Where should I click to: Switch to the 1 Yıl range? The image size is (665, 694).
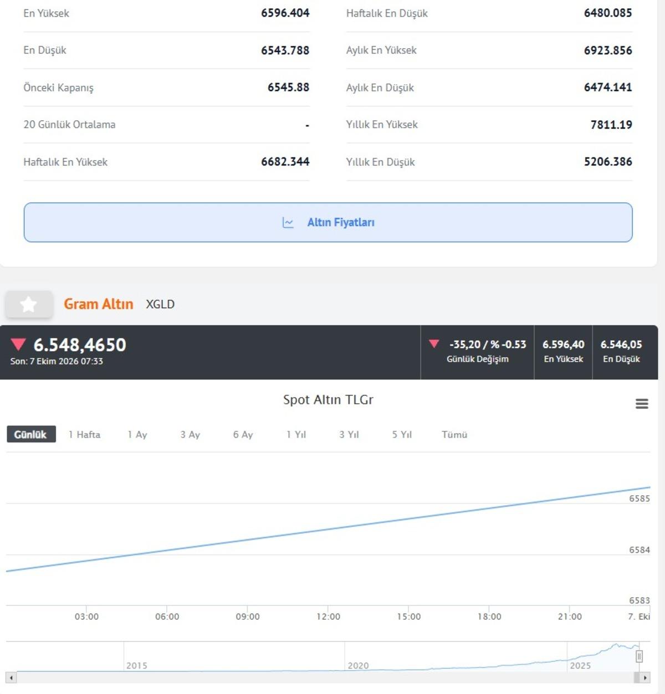point(296,434)
